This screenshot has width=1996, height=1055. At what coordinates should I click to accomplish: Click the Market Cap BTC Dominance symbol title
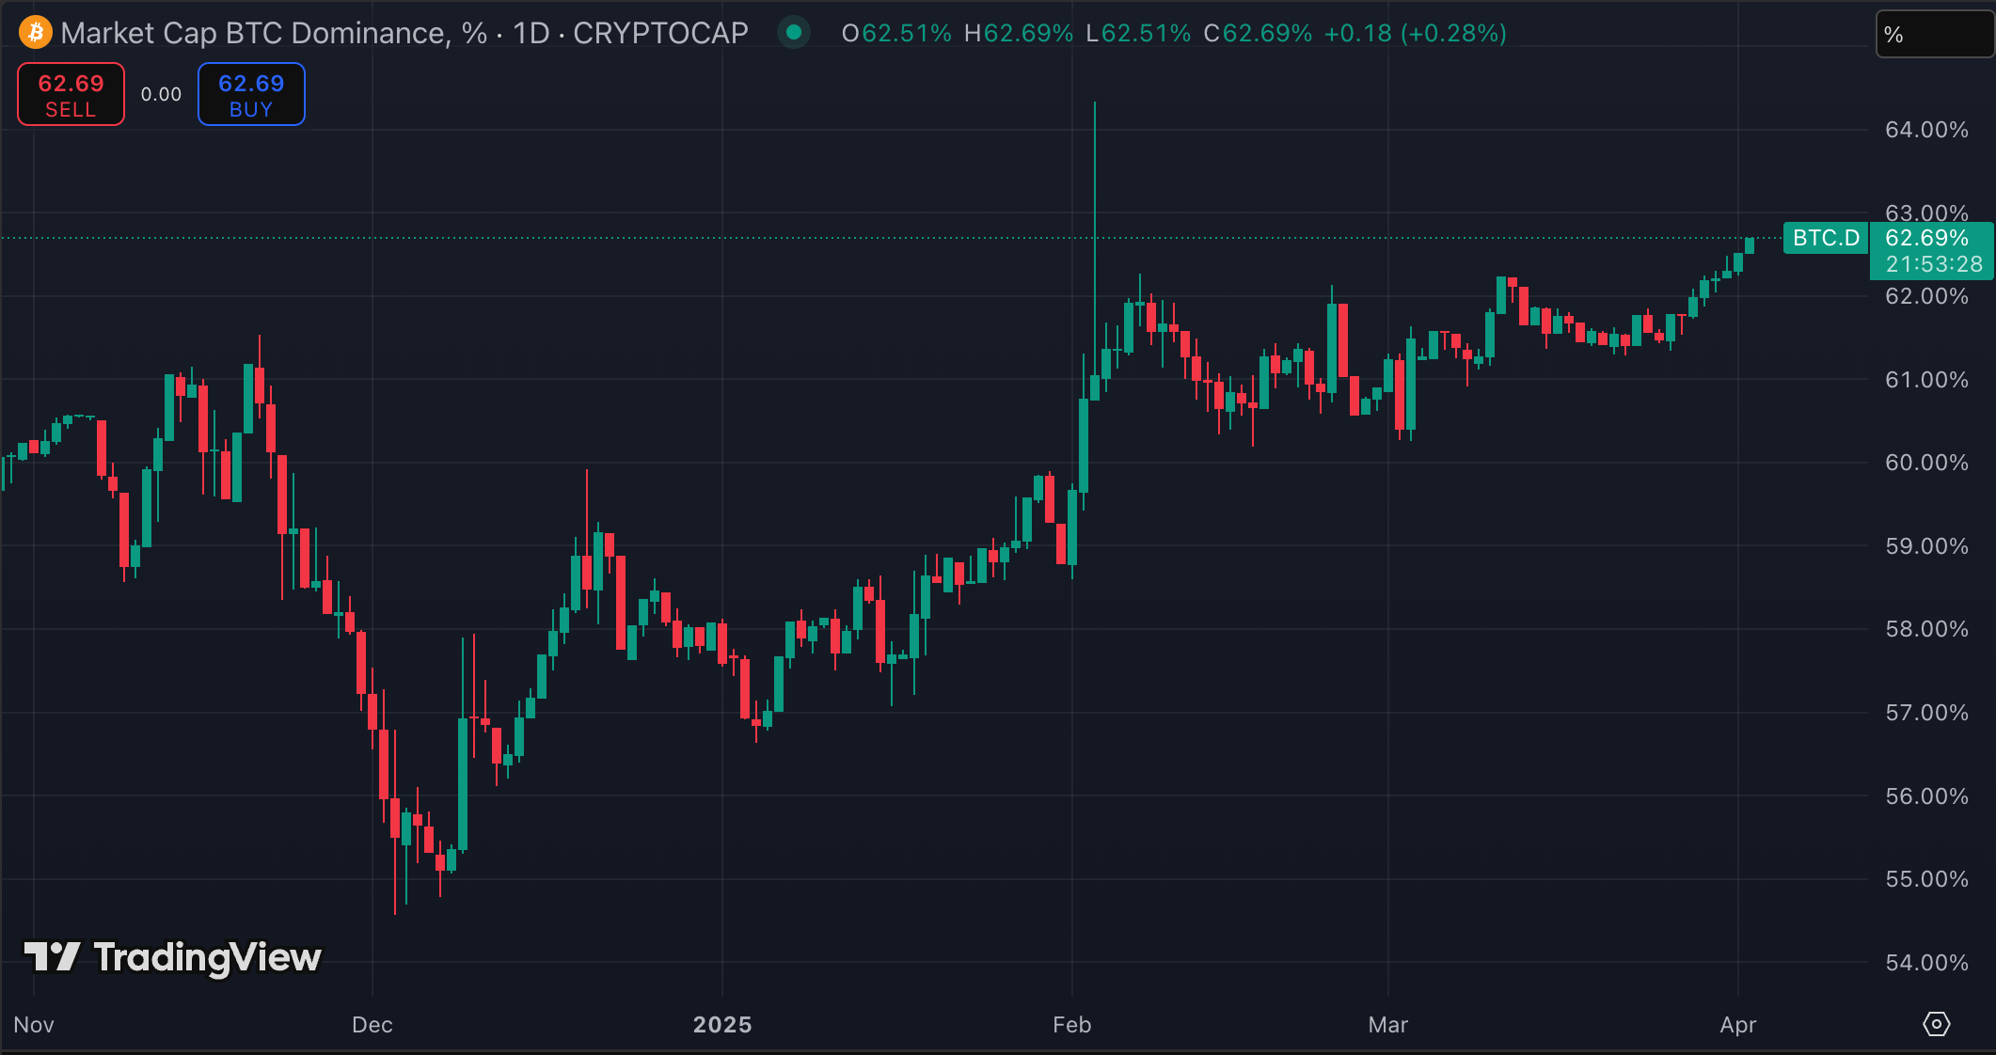click(x=404, y=33)
